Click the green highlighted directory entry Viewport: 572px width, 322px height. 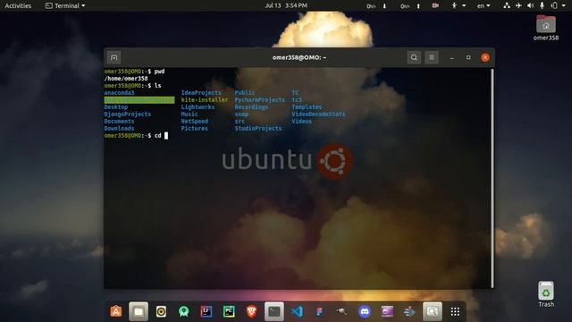tap(139, 100)
